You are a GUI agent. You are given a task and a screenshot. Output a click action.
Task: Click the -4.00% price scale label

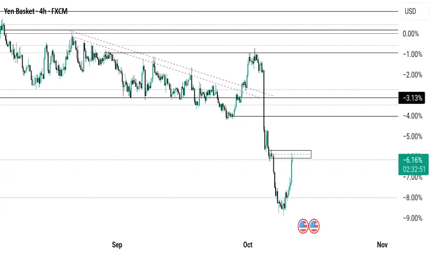(411, 116)
